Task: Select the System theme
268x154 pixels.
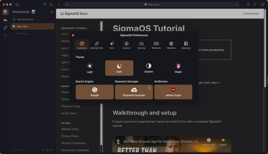Action: pos(149,68)
